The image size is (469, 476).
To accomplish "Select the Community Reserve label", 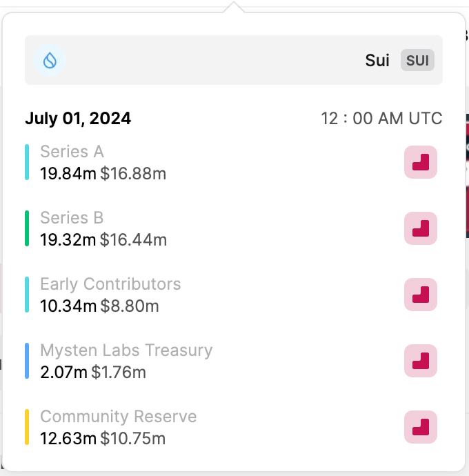I will pyautogui.click(x=118, y=417).
